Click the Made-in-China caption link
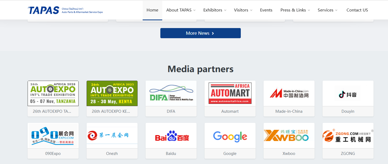 pos(289,111)
